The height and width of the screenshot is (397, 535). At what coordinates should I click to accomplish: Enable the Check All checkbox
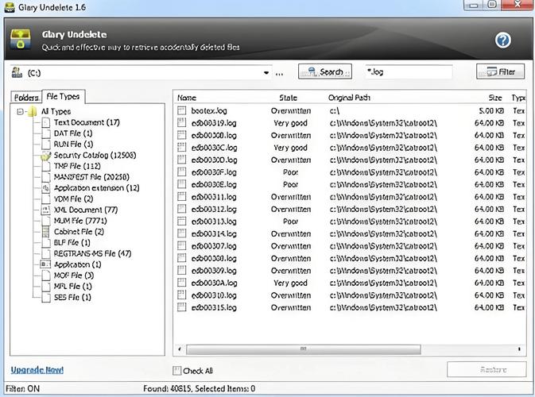(177, 371)
